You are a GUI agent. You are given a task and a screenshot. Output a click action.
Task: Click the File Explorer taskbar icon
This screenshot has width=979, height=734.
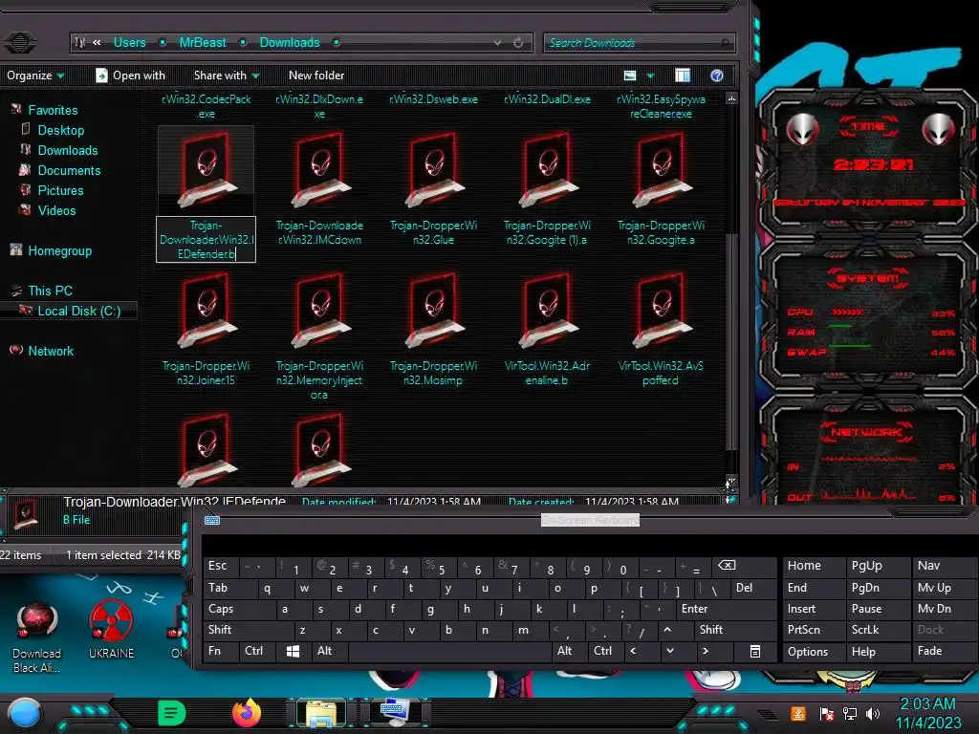tap(321, 713)
